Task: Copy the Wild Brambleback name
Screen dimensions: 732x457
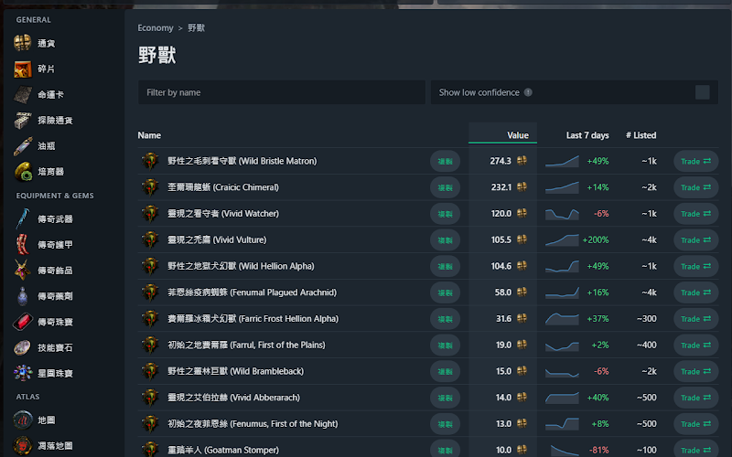Action: [445, 371]
